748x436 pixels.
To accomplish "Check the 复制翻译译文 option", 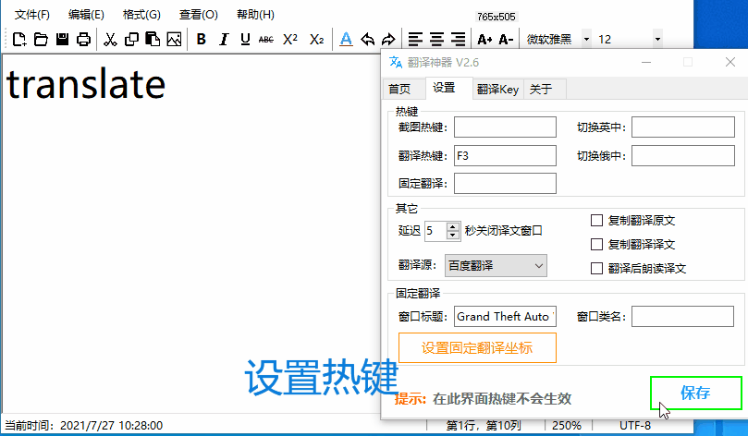I will coord(597,245).
